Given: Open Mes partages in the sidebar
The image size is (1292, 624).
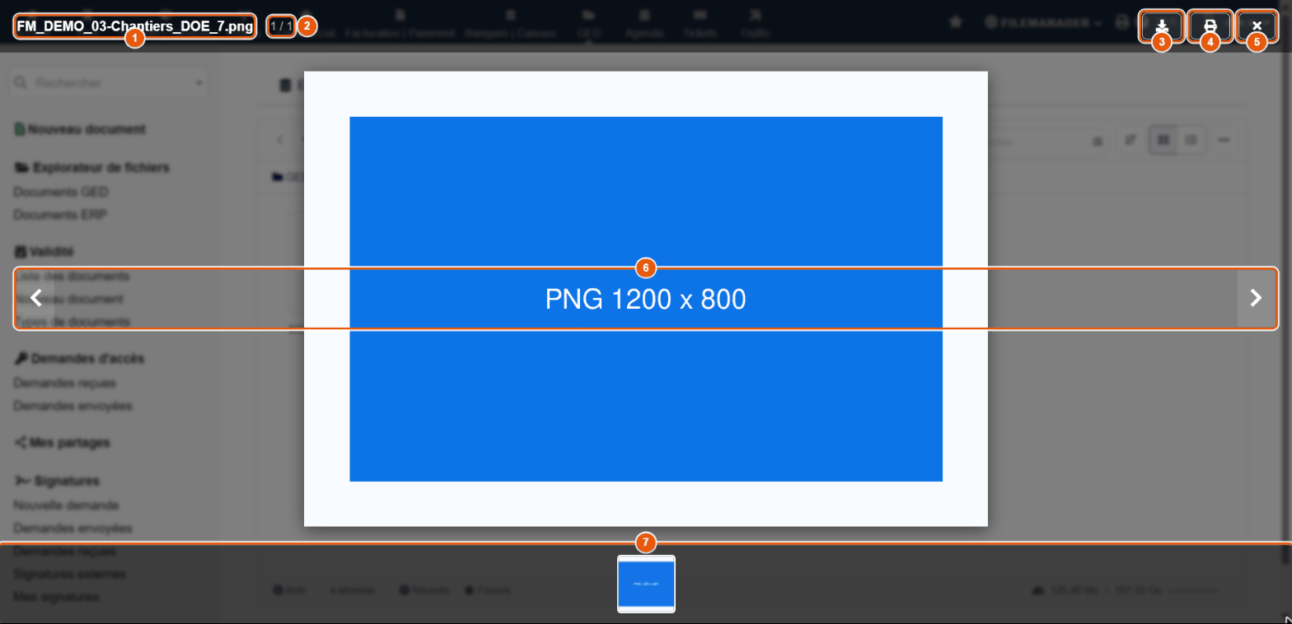Looking at the screenshot, I should (x=63, y=443).
